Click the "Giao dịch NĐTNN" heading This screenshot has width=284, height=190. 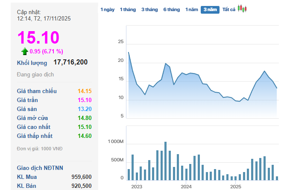pos(40,168)
